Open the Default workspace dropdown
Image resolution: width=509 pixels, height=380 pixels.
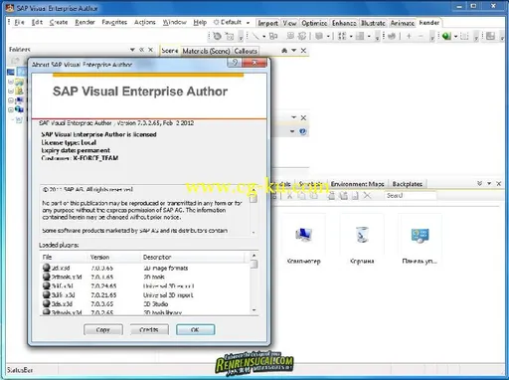click(248, 23)
